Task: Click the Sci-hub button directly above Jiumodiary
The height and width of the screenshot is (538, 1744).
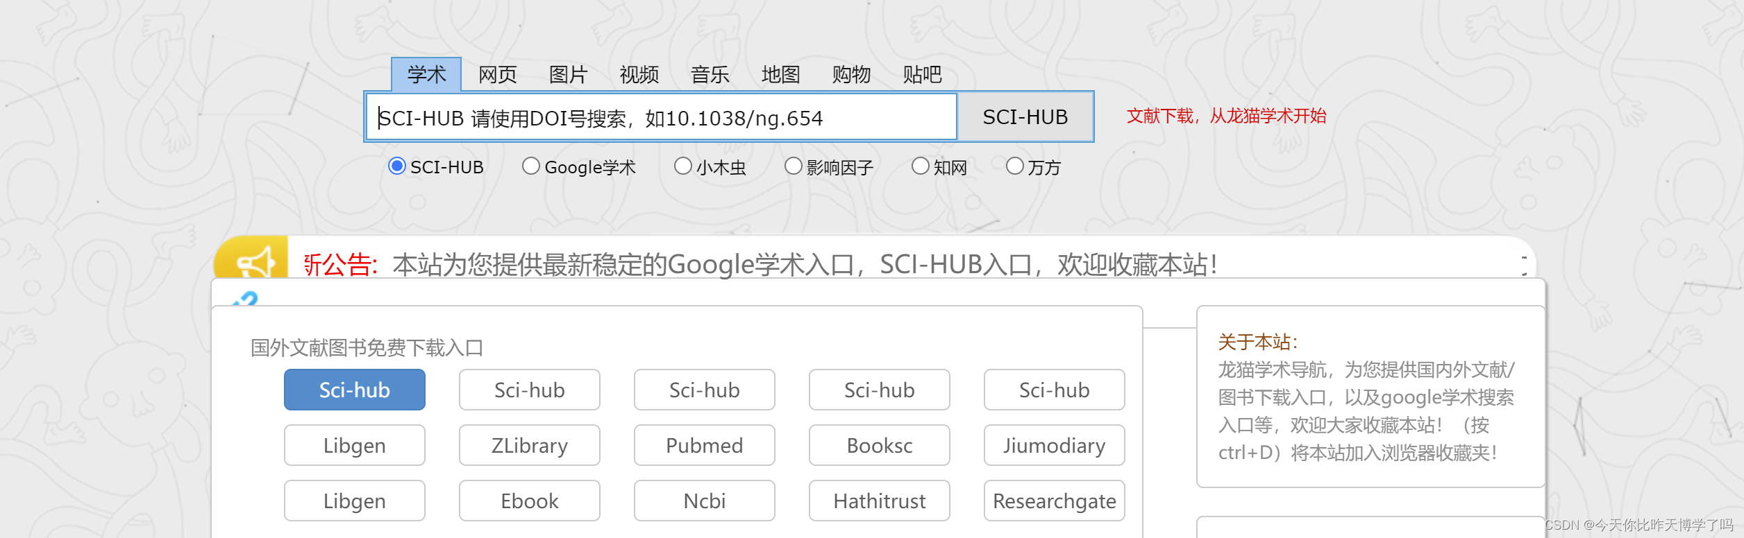Action: pos(1055,390)
